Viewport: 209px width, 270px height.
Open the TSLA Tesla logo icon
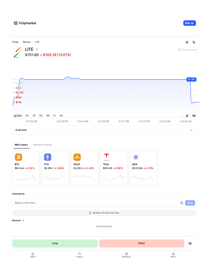click(106, 157)
